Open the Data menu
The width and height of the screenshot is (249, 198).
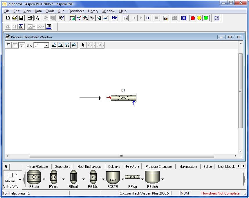point(38,11)
